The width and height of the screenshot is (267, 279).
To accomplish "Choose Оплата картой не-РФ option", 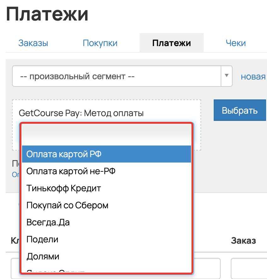I will [107, 171].
